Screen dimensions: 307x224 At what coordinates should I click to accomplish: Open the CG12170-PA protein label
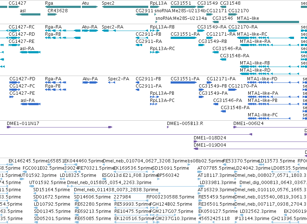pos(243,86)
